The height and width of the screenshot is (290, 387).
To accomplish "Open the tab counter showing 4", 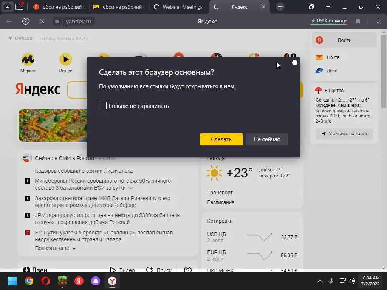I will pos(8,7).
